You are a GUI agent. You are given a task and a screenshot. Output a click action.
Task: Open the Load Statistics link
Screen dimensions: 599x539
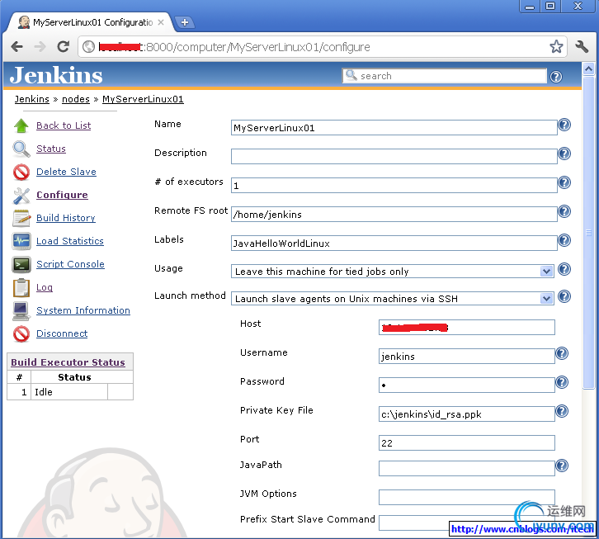pos(70,241)
